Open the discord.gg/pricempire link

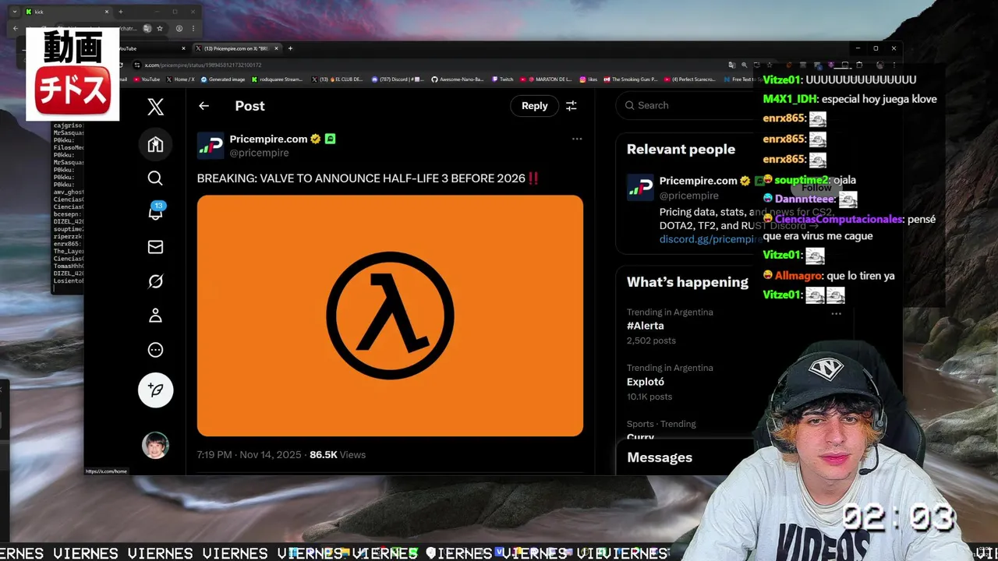(x=711, y=239)
